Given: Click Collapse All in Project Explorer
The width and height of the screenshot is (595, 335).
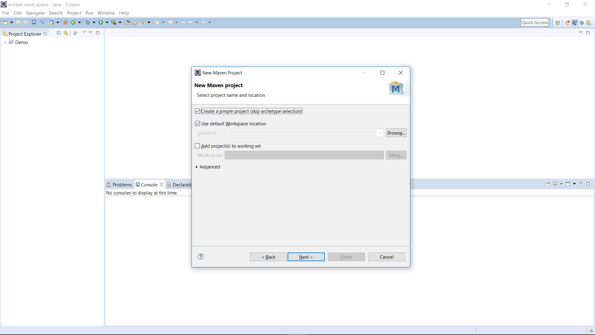Looking at the screenshot, I should 59,33.
